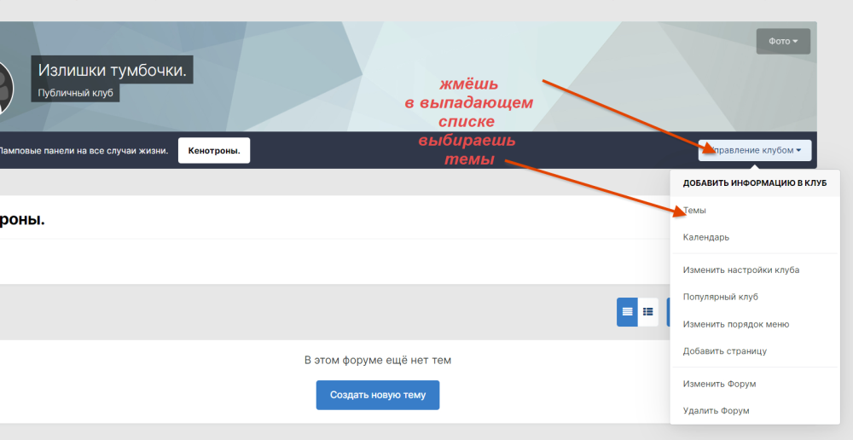The width and height of the screenshot is (853, 440).
Task: Switch to the expanded rows view icon
Action: click(x=627, y=312)
